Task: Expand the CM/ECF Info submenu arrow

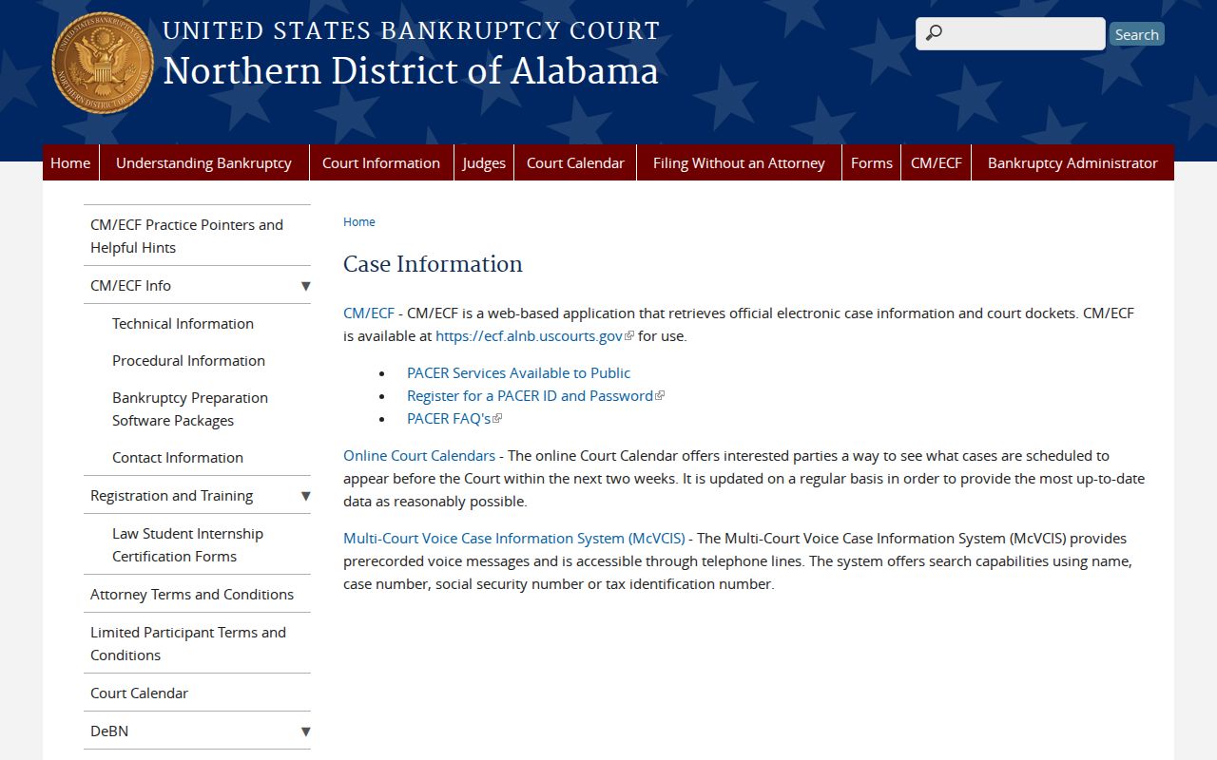Action: [305, 285]
